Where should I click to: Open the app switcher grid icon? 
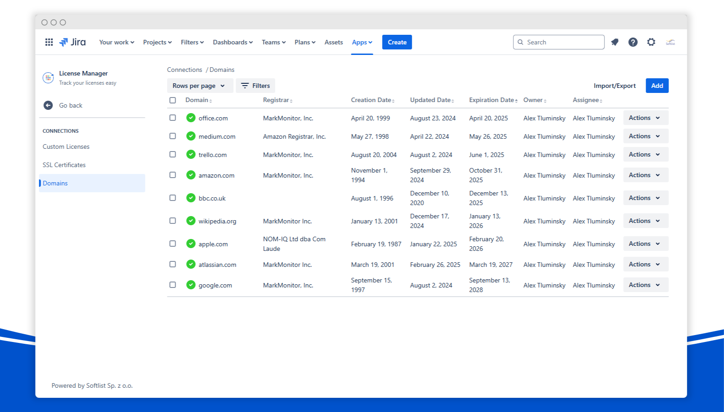(49, 42)
